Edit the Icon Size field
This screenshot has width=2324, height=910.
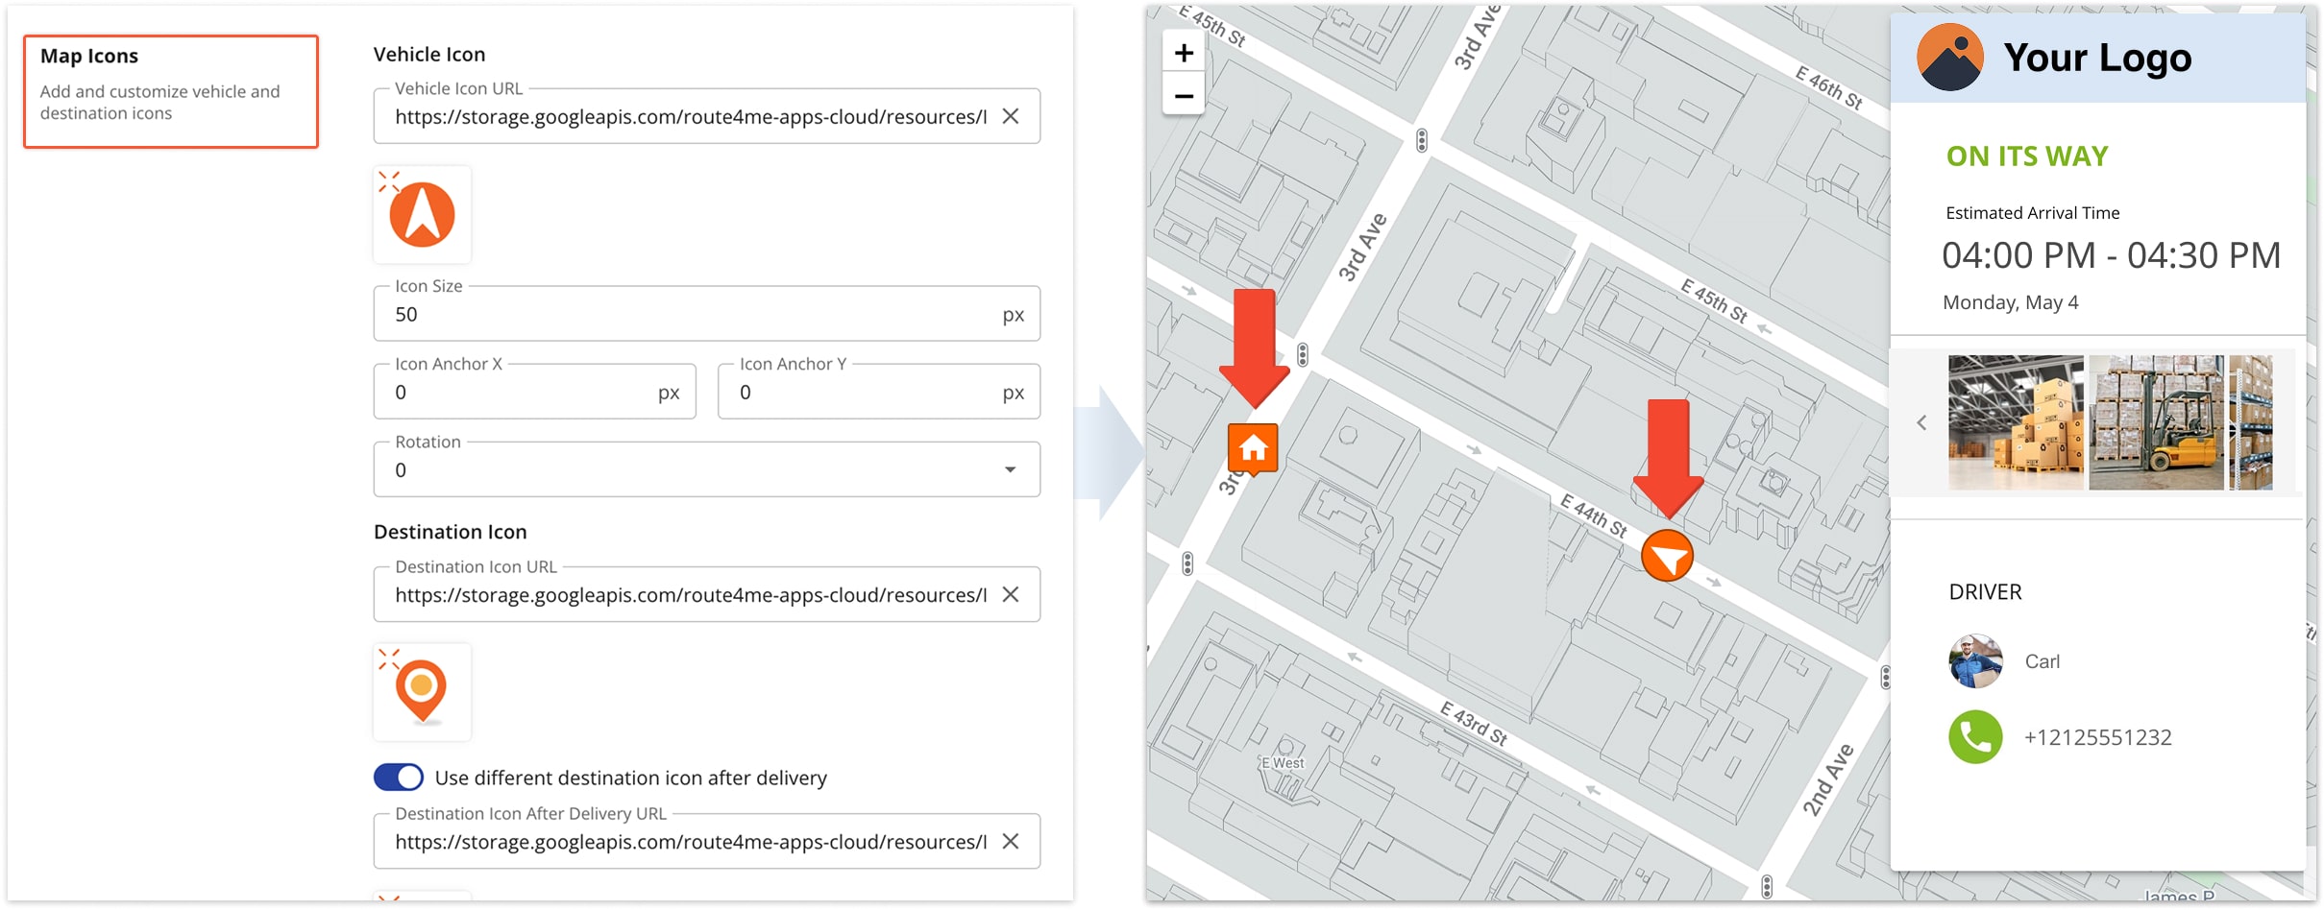[x=706, y=314]
